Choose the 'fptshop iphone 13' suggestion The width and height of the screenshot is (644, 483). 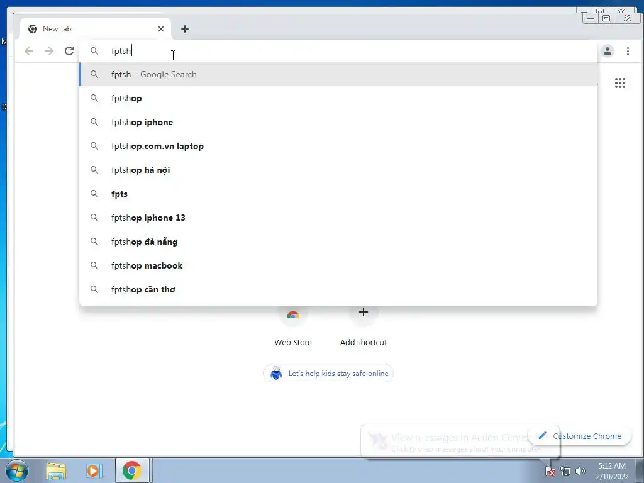338,218
